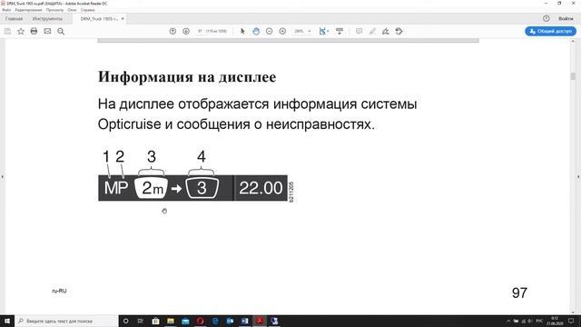Viewport: 581px width, 327px height.
Task: Click the Windows taskbar search box
Action: (66, 321)
